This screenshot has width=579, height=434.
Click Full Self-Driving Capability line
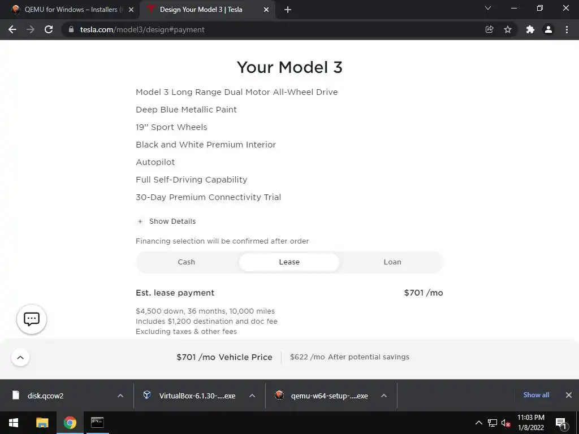point(191,180)
